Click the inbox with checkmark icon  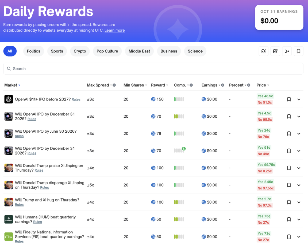point(263,51)
